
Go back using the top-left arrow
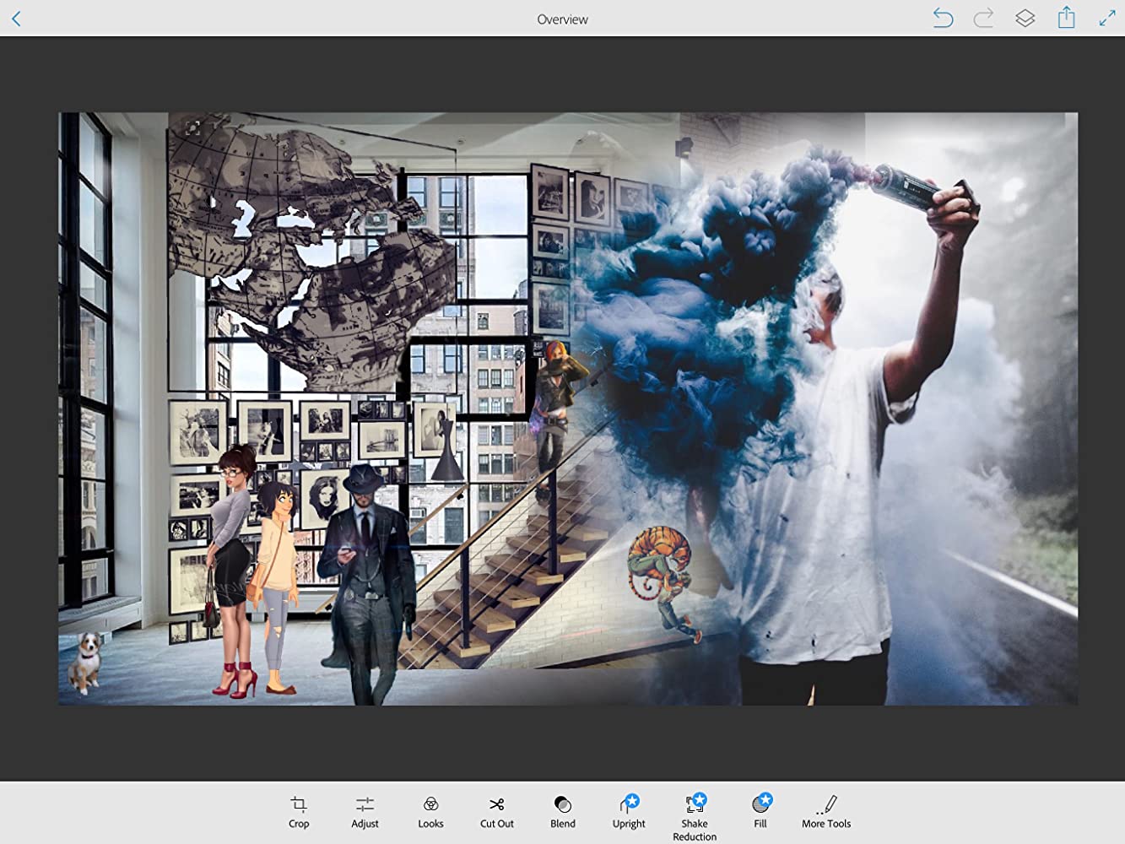pos(16,19)
